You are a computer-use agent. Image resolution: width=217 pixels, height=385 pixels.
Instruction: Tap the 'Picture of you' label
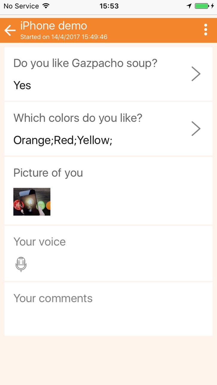pyautogui.click(x=48, y=173)
